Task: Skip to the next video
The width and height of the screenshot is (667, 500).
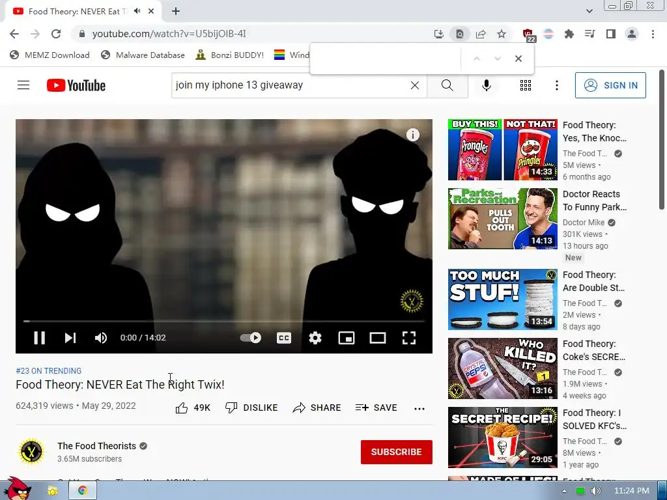Action: (70, 338)
